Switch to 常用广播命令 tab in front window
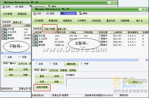This screenshot has width=149, height=98. pos(41,70)
